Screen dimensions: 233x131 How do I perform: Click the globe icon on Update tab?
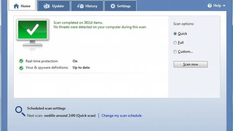click(47, 6)
